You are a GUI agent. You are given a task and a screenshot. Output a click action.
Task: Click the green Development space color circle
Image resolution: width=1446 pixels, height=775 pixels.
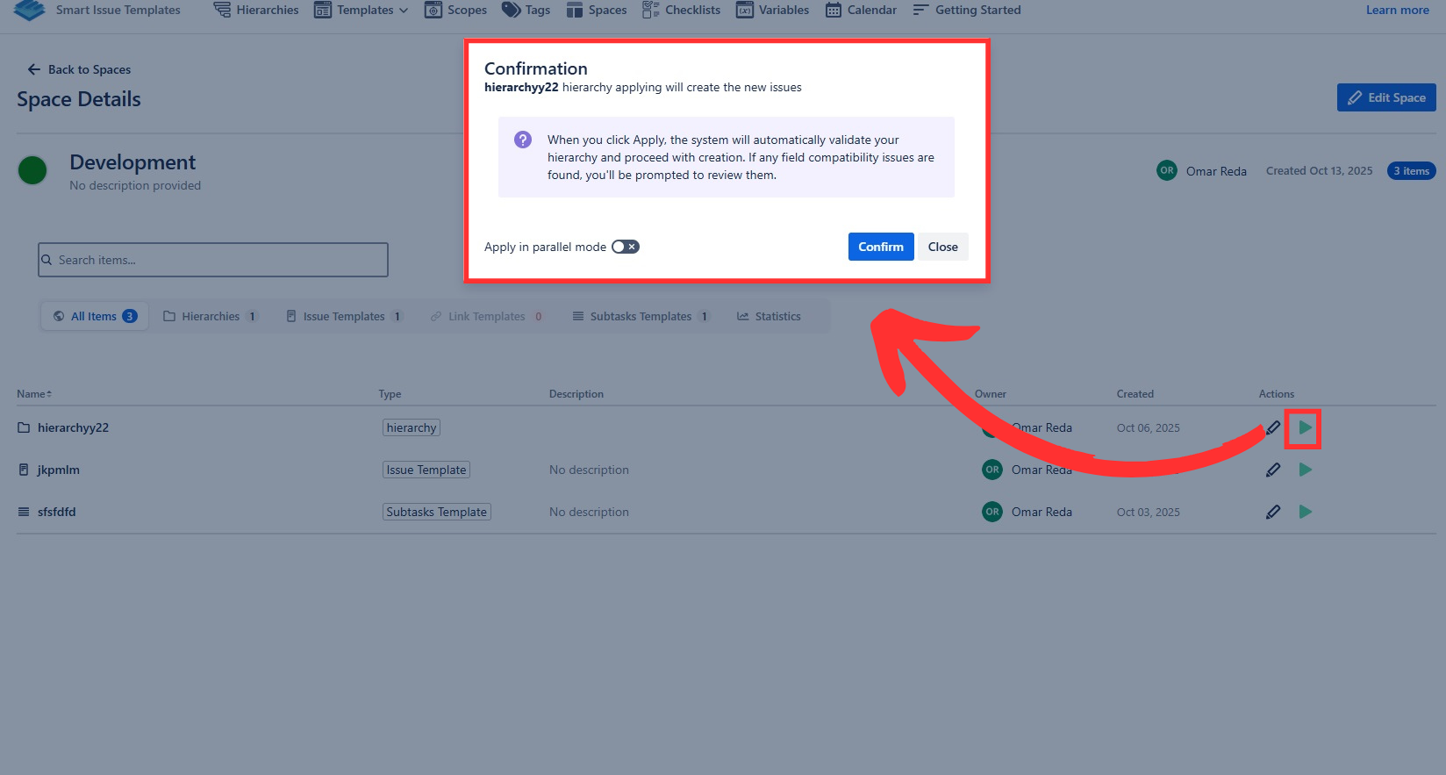(x=32, y=170)
